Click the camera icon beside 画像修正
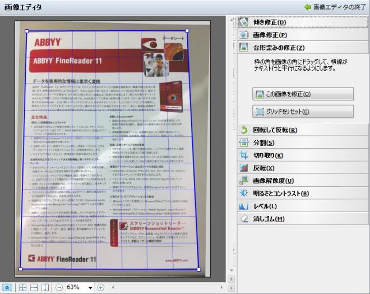This screenshot has width=370, height=294. pos(244,35)
